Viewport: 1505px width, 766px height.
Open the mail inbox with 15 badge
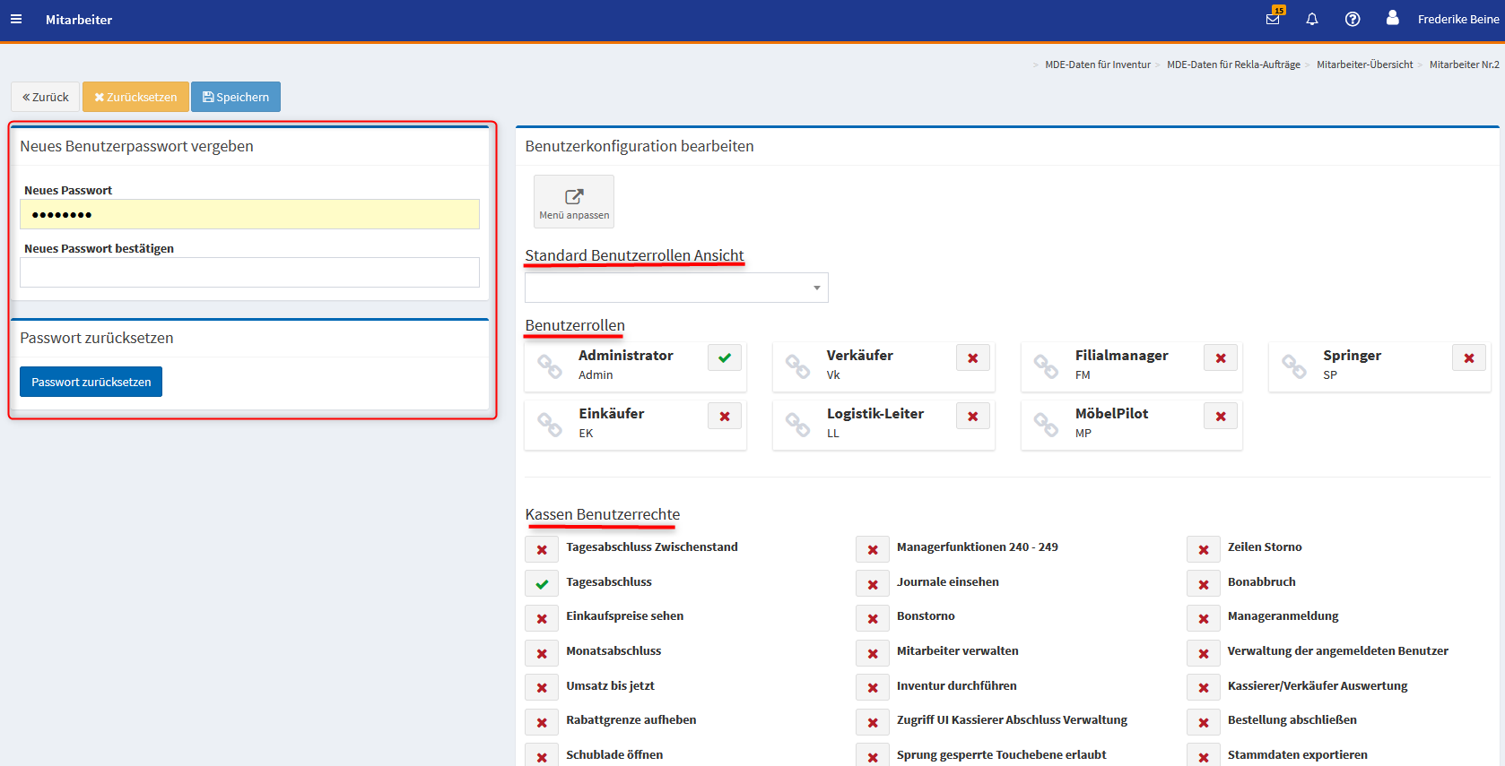pos(1273,19)
